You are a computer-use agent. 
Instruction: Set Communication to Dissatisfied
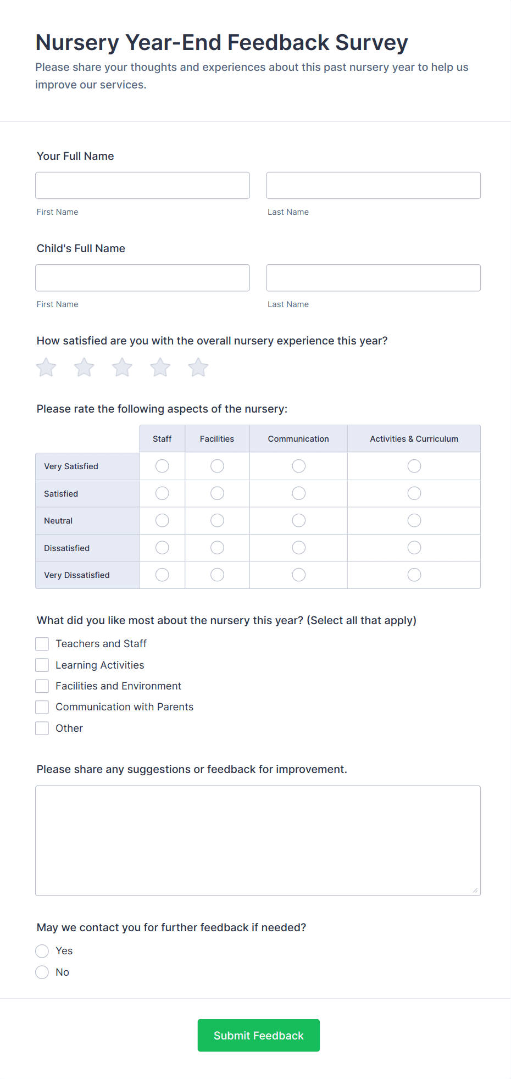298,548
